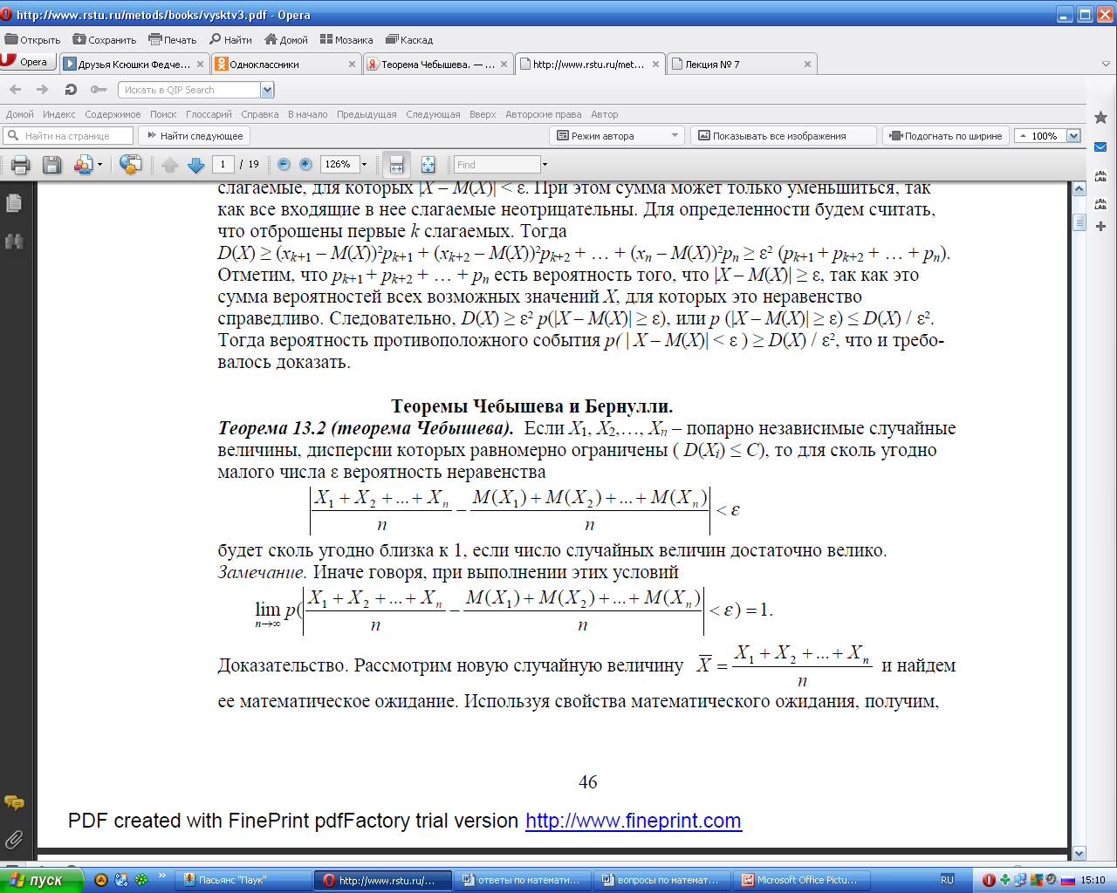Click Открыть in main toolbar

pyautogui.click(x=32, y=39)
